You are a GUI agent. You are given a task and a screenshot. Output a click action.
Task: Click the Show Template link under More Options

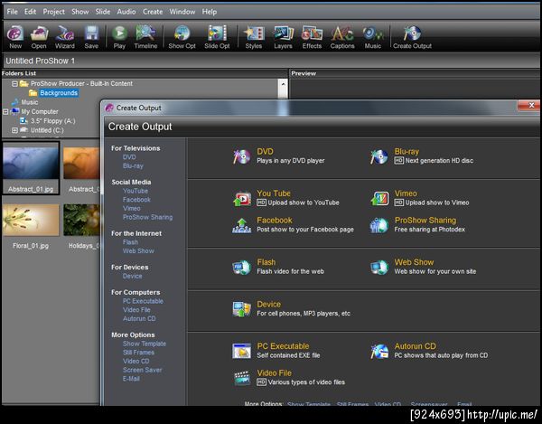(x=145, y=344)
